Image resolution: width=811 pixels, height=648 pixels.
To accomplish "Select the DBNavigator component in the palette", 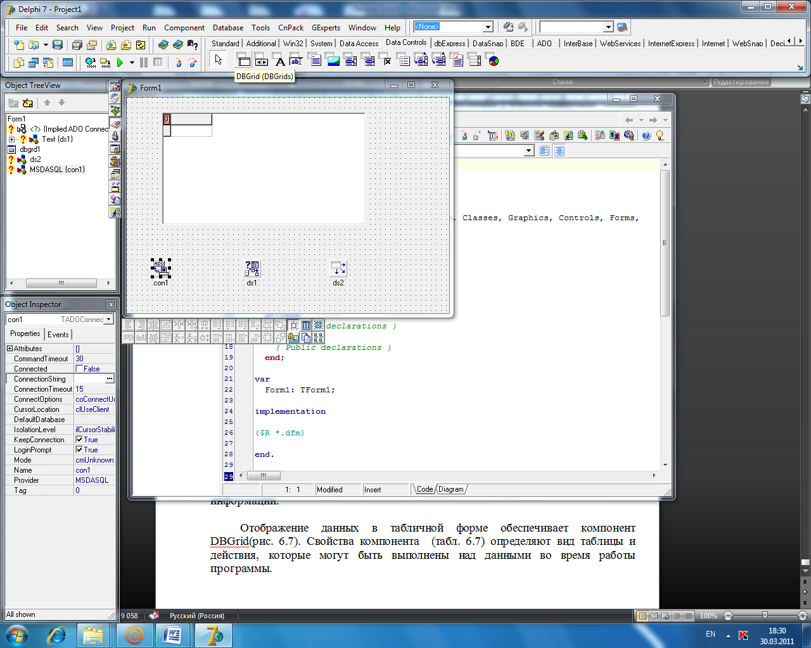I will tap(262, 60).
